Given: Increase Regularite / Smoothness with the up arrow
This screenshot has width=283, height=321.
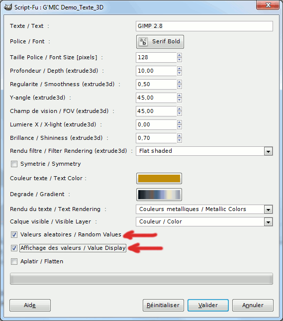Looking at the screenshot, I should (180, 82).
